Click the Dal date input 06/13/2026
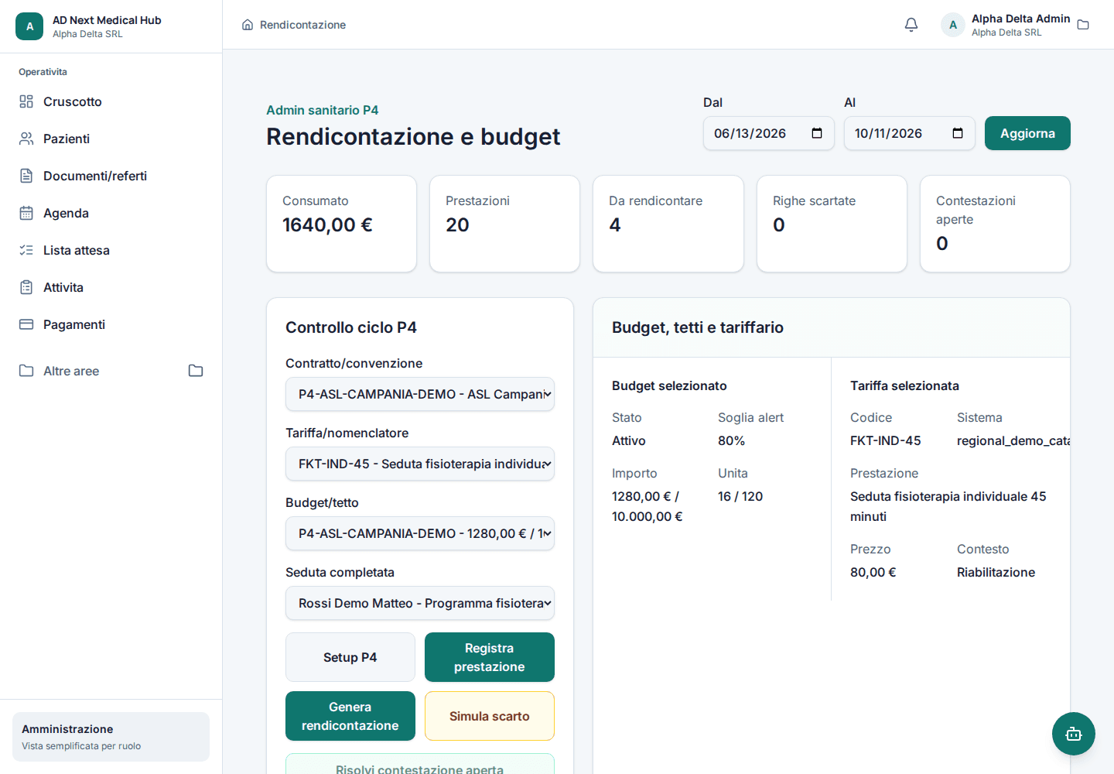The height and width of the screenshot is (774, 1114). click(x=769, y=133)
